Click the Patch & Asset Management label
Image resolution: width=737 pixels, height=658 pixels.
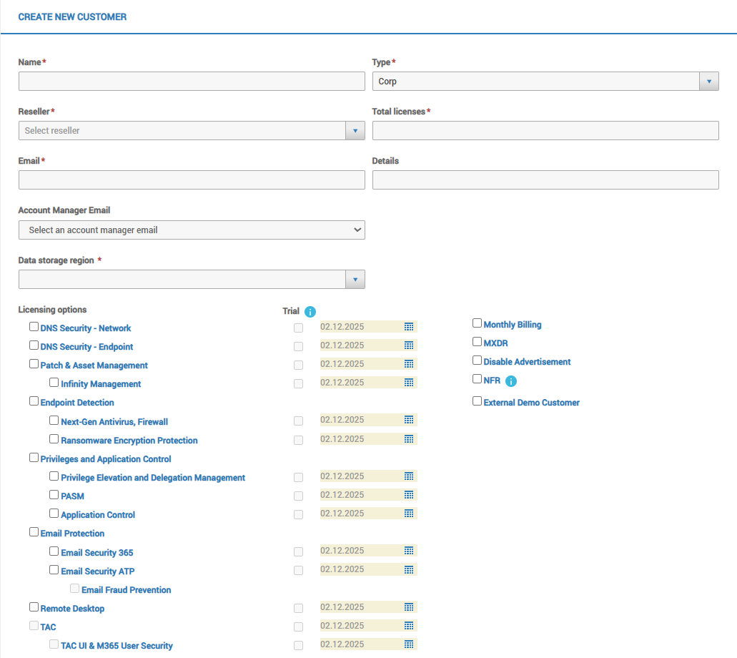[x=94, y=365]
